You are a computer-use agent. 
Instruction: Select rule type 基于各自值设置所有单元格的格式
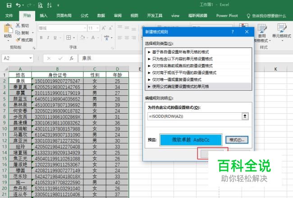[198, 52]
